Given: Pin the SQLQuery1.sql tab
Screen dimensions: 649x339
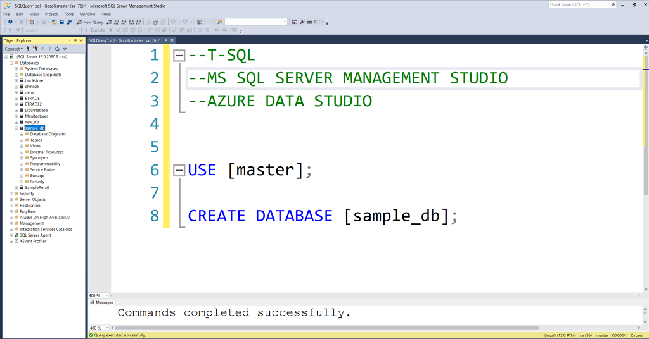Looking at the screenshot, I should 165,40.
